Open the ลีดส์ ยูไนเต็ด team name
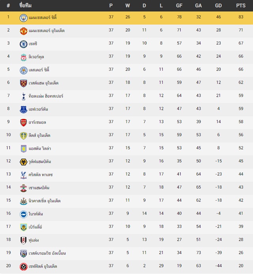This screenshot has width=253, height=274. [x=40, y=135]
